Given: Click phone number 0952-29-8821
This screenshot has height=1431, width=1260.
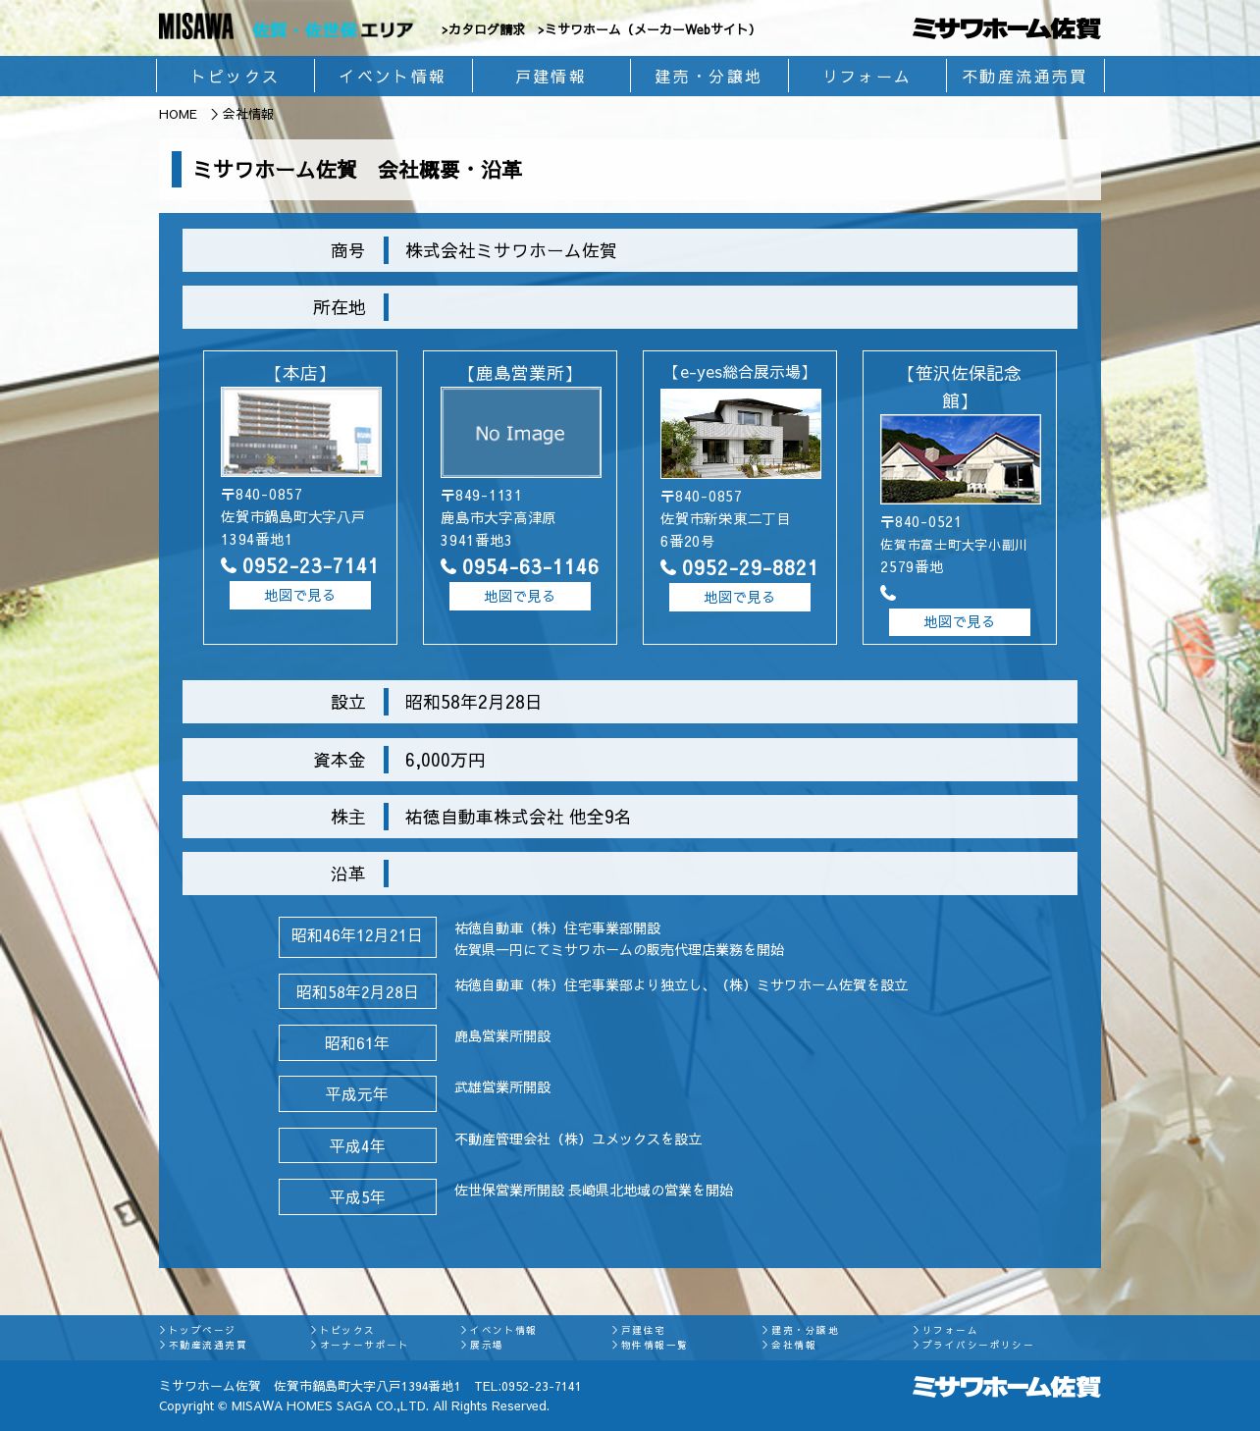Looking at the screenshot, I should (750, 567).
